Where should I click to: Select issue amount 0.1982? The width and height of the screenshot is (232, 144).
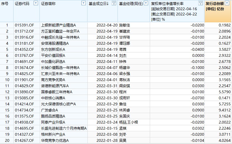tap(225, 25)
